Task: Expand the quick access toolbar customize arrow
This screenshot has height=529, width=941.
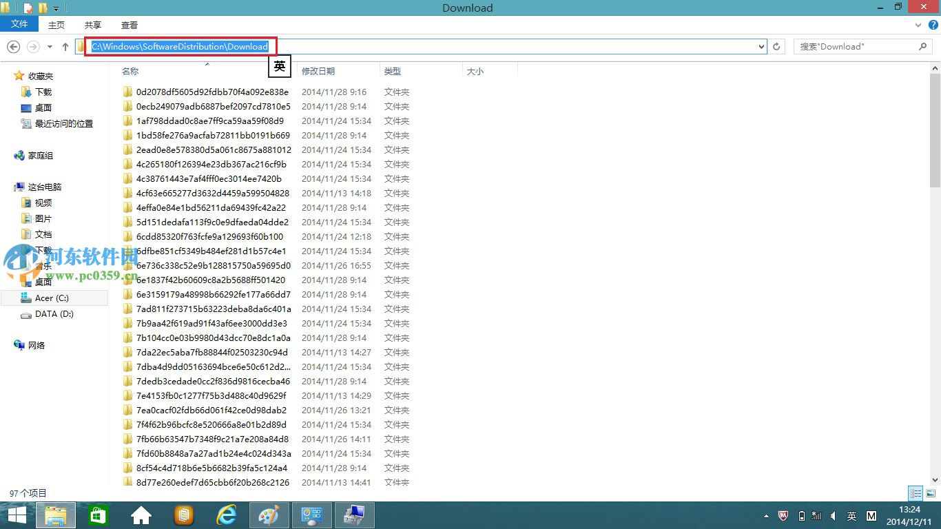Action: coord(55,8)
